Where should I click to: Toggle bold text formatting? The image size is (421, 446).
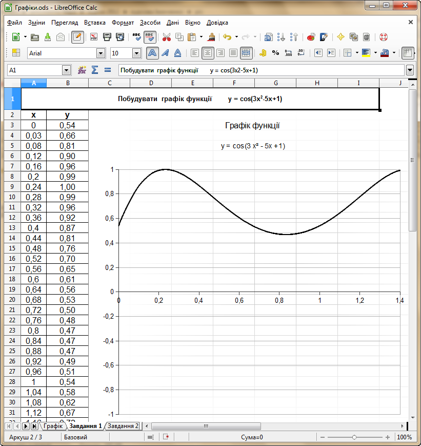click(152, 53)
